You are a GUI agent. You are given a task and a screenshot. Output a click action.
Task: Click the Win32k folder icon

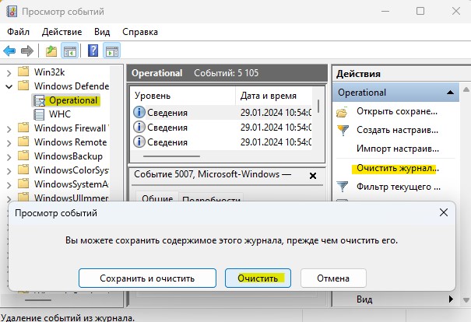point(23,72)
